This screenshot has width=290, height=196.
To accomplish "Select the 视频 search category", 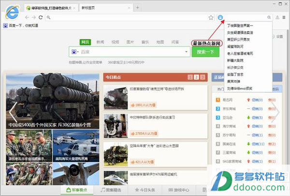I will pyautogui.click(x=115, y=42).
